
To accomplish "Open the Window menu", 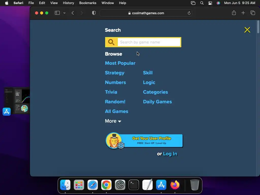I will tap(108, 3).
